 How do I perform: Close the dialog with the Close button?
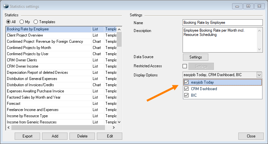tap(251, 136)
